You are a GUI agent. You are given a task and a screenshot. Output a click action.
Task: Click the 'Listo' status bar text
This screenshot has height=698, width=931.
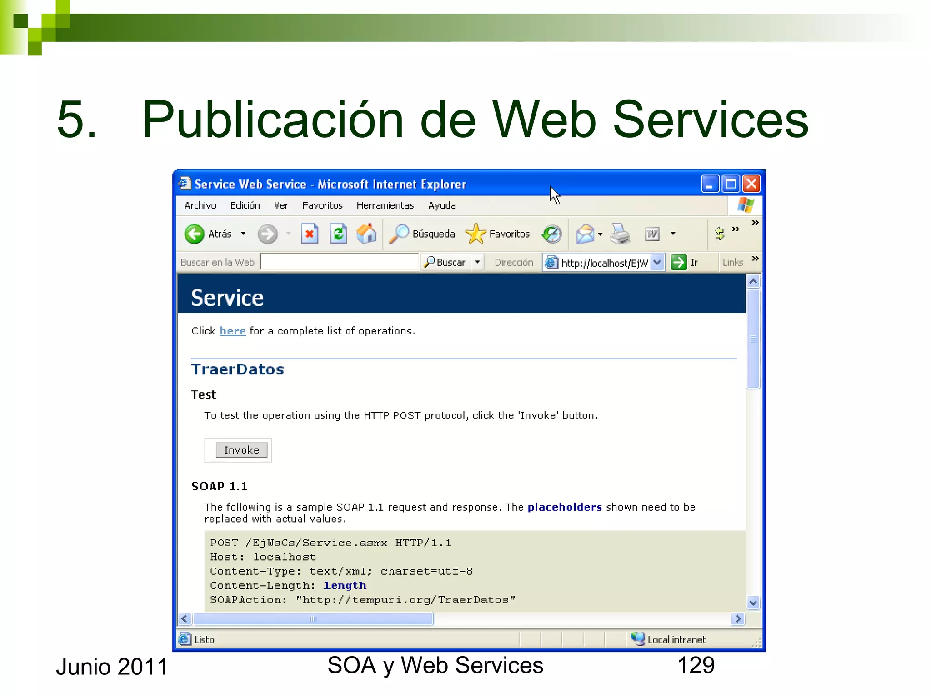click(204, 639)
